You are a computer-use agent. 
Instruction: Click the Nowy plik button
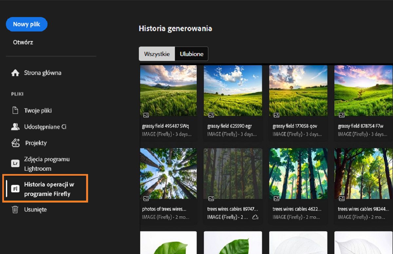(27, 24)
